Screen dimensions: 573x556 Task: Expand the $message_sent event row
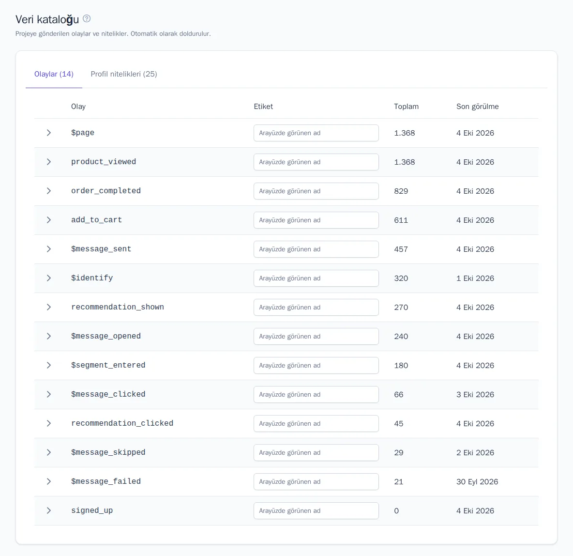[48, 249]
